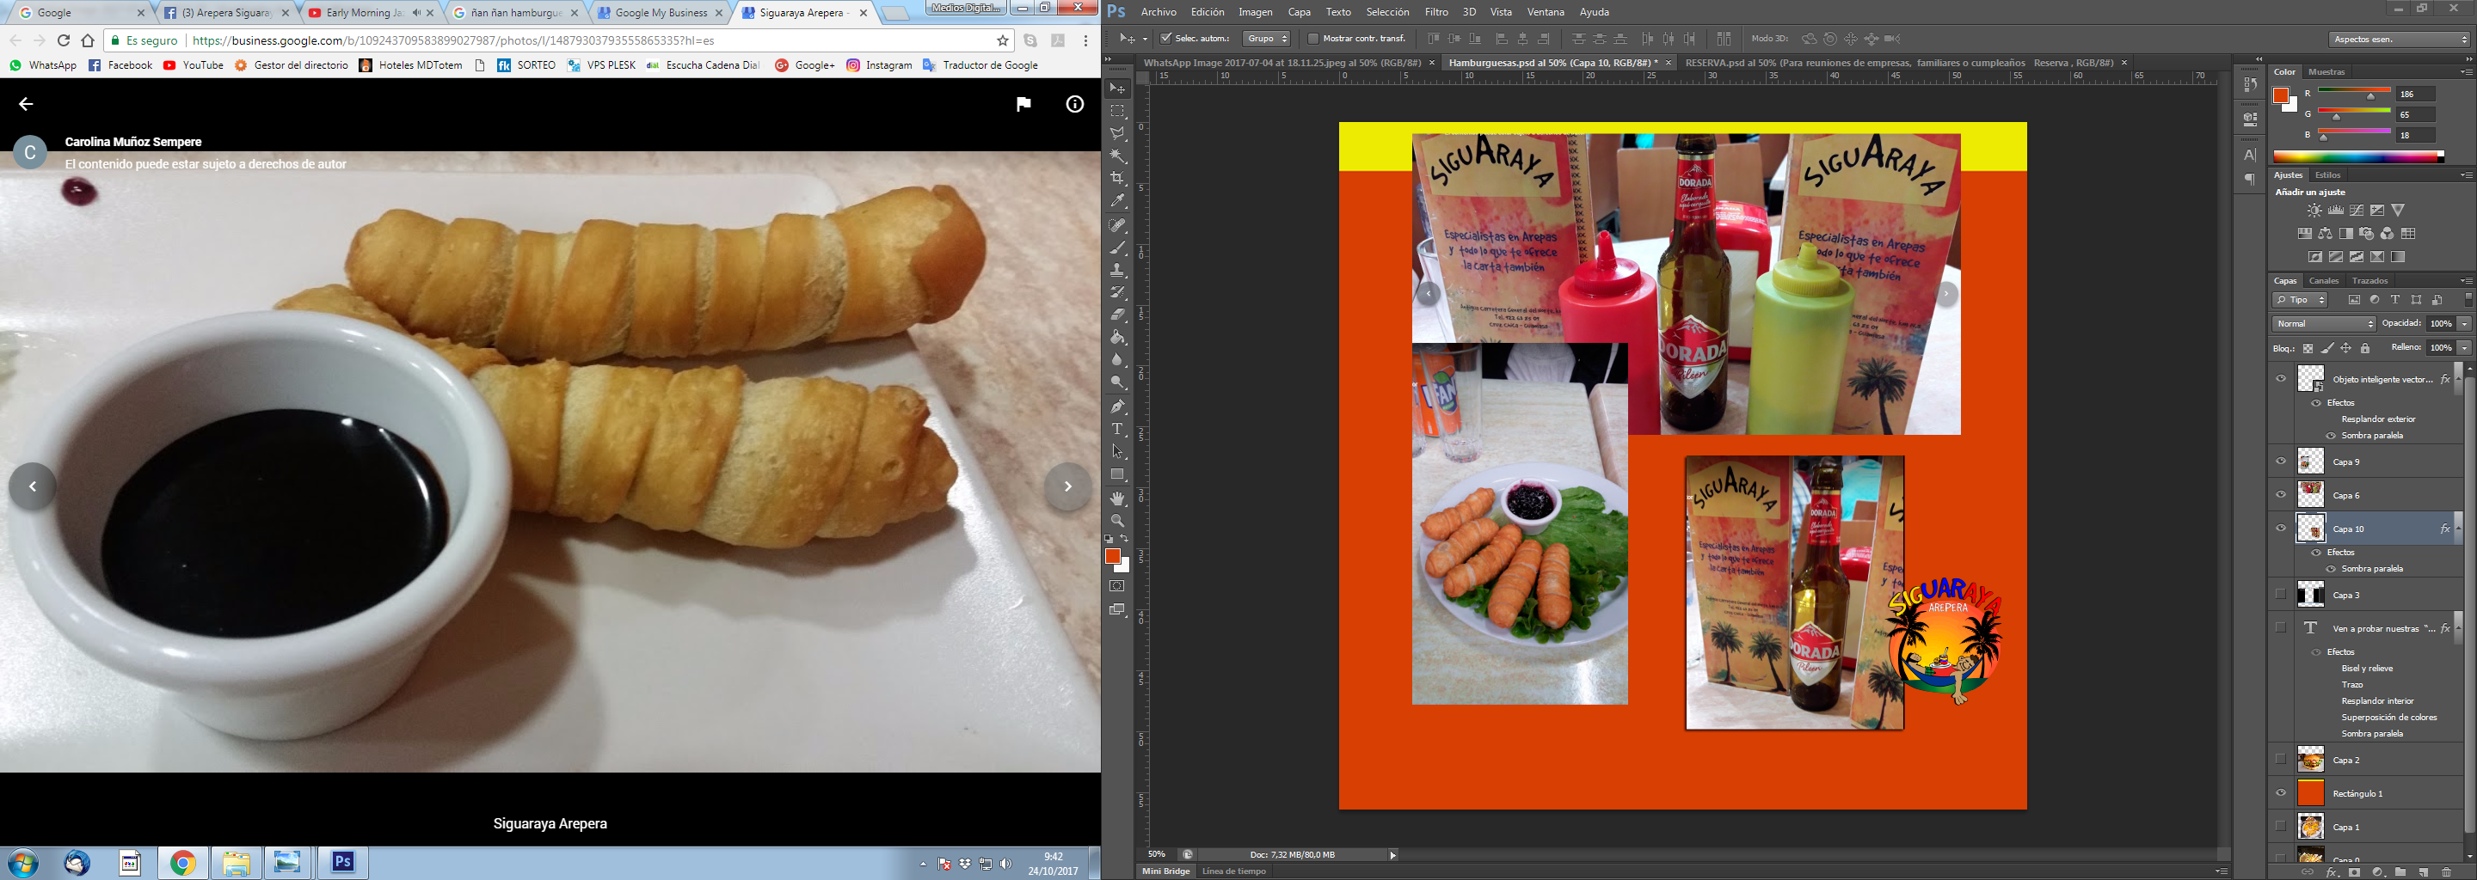This screenshot has width=2477, height=880.
Task: Go to next photo in Google viewer
Action: point(1066,487)
